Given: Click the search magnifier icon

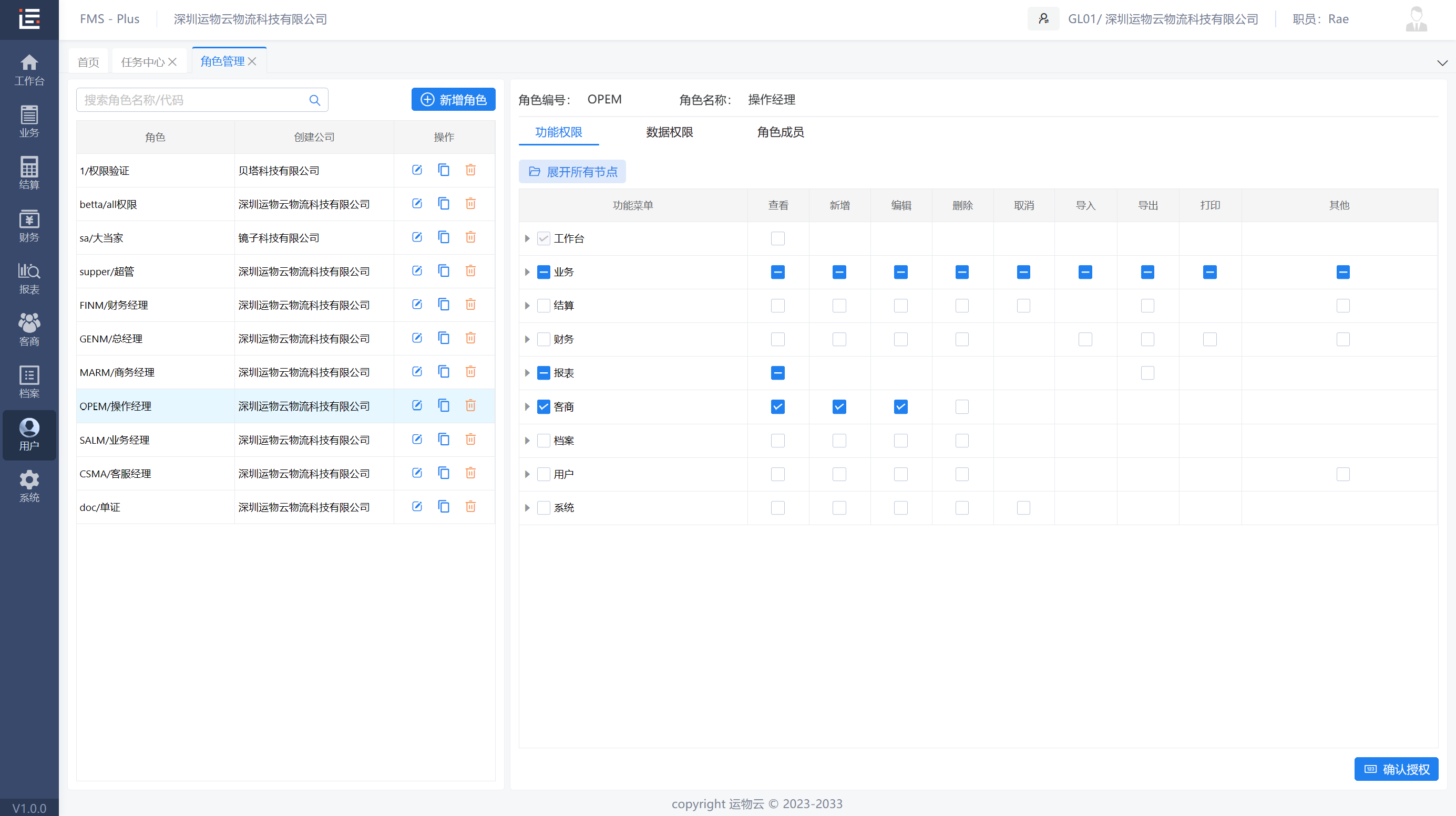Looking at the screenshot, I should coord(315,100).
